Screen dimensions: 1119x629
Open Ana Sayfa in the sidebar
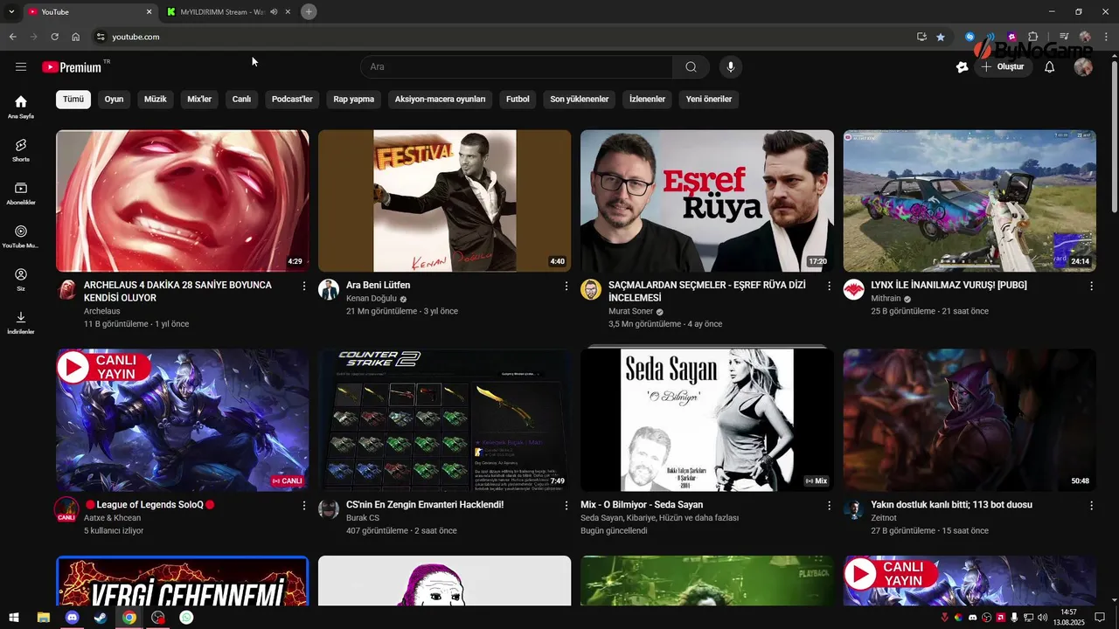21,107
